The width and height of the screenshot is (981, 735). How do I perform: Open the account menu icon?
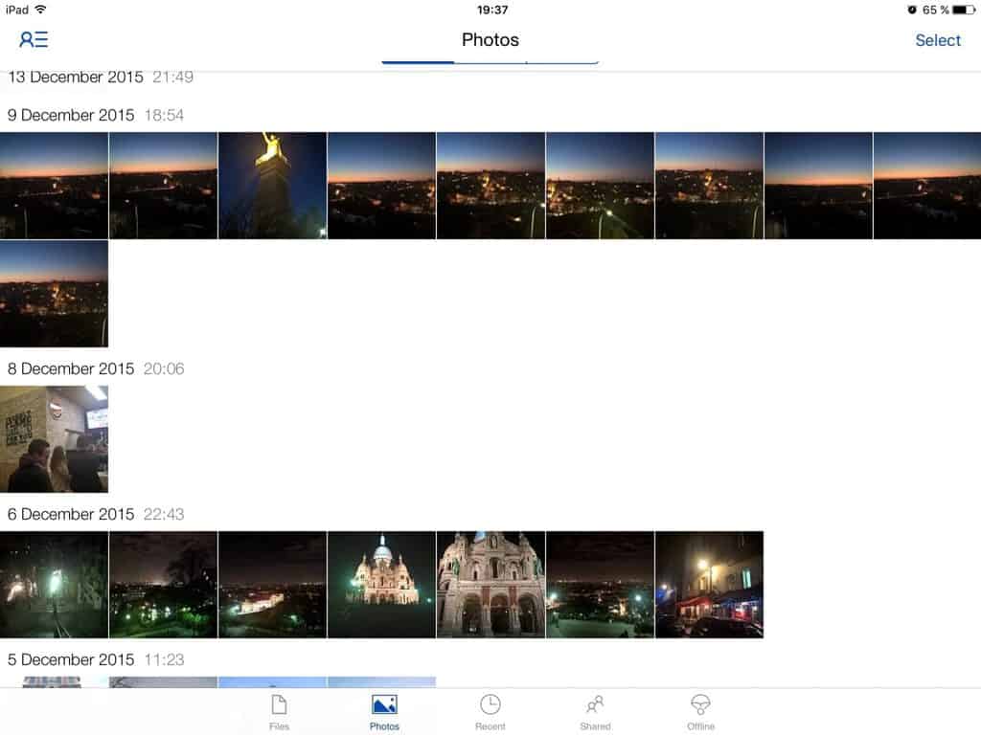(x=34, y=40)
